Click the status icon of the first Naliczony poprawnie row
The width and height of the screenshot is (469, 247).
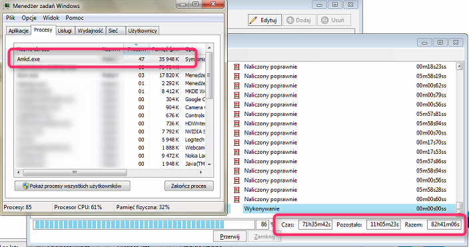pos(237,67)
